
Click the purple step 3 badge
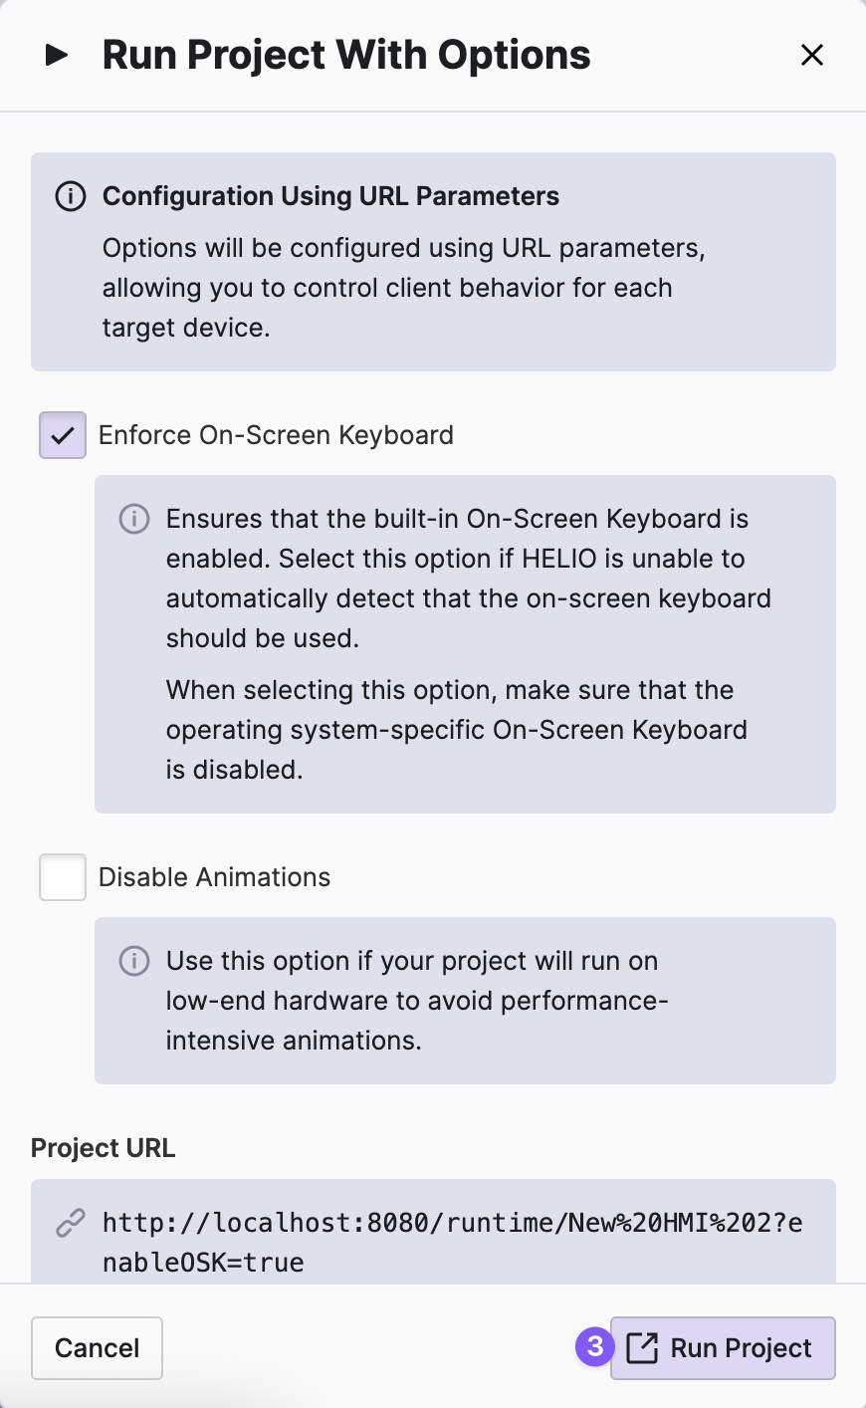[594, 1346]
